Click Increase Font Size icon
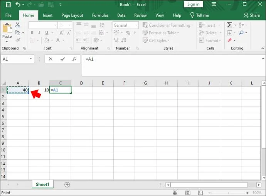This screenshot has height=196, width=266. tap(61, 33)
